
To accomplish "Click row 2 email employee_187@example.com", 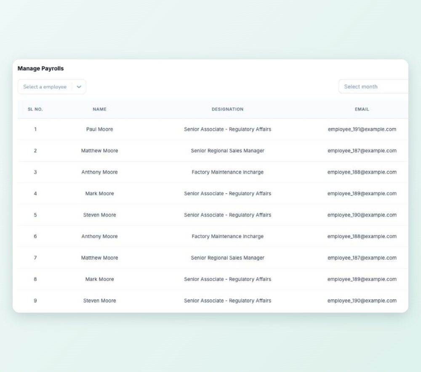I will [362, 150].
